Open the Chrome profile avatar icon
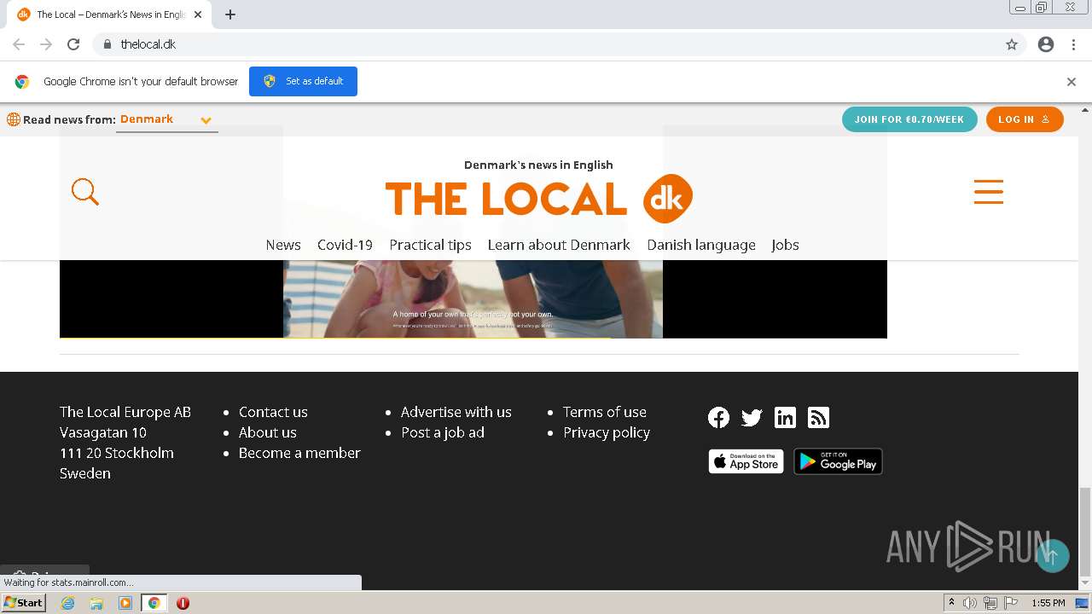This screenshot has height=614, width=1092. 1046,44
